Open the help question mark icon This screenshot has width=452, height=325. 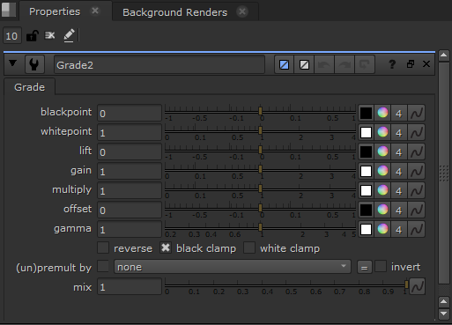[x=392, y=64]
